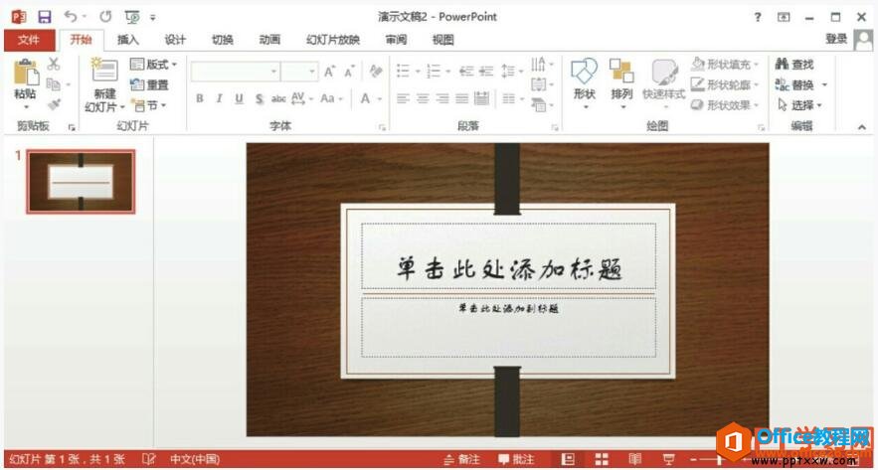The width and height of the screenshot is (878, 470).
Task: Open 形状填充 shape fill color menu
Action: (725, 65)
